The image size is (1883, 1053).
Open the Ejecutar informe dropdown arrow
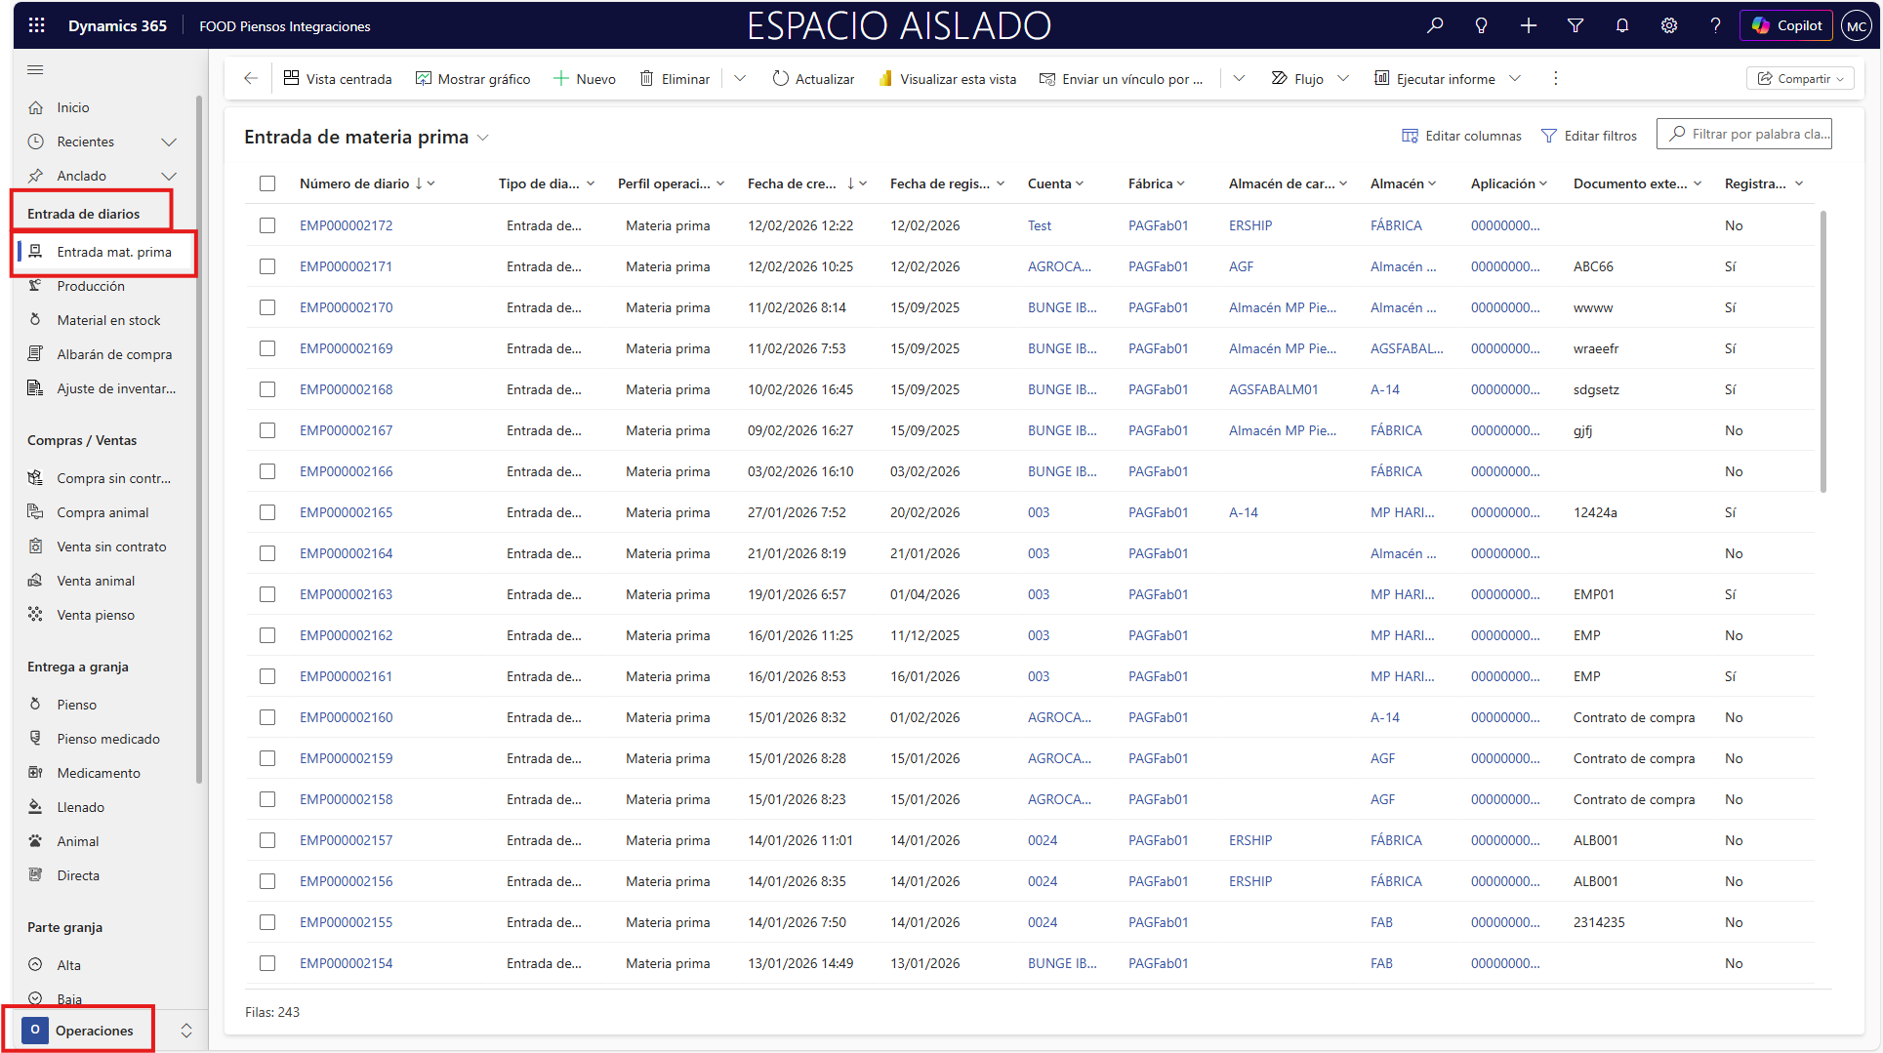[x=1515, y=79]
